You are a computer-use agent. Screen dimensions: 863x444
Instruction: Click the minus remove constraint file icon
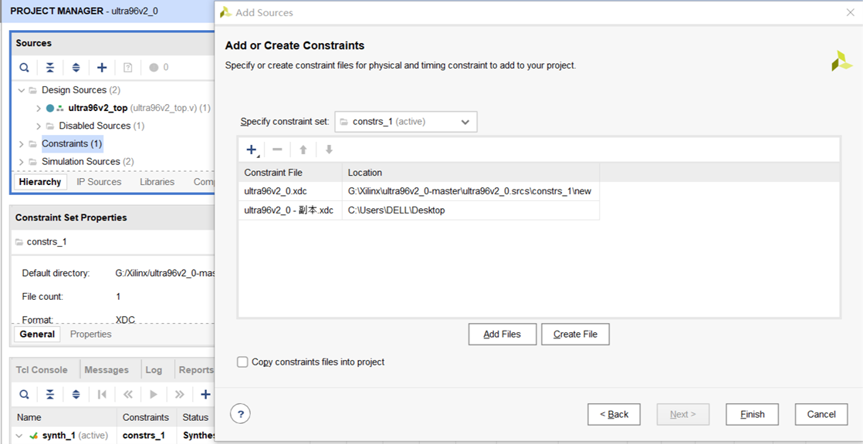click(277, 150)
